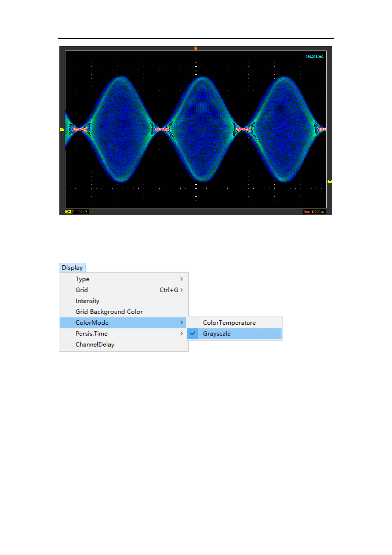Click the cyan waveform counter readout

[314, 57]
